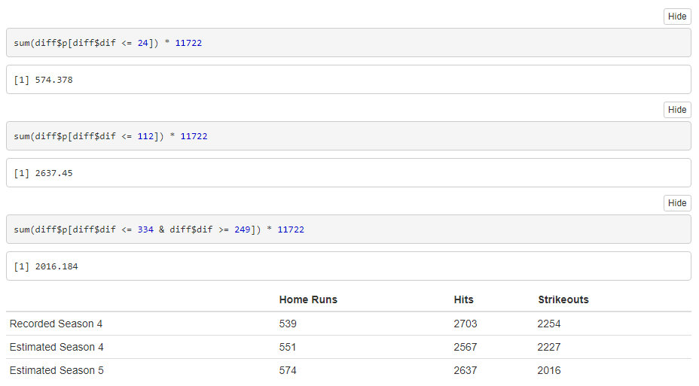Click the Hits column header

coord(464,299)
